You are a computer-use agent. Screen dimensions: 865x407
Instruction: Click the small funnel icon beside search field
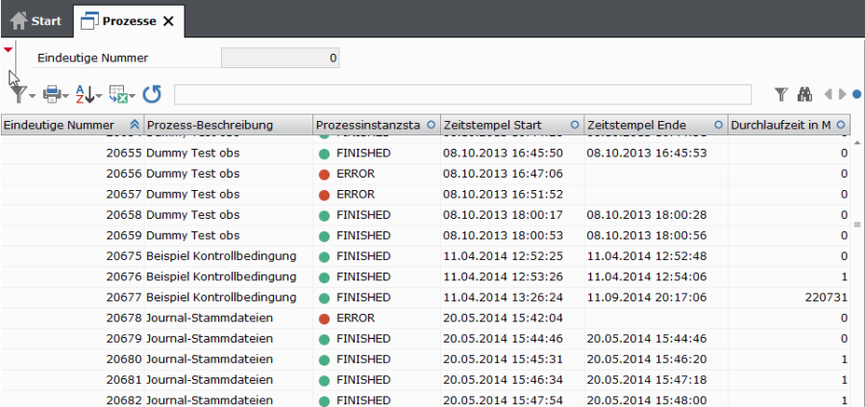coord(780,95)
